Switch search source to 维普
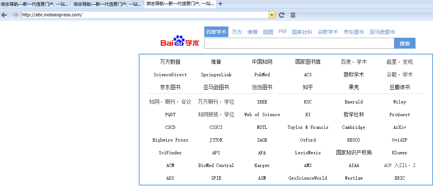The height and width of the screenshot is (188, 433). click(x=252, y=32)
